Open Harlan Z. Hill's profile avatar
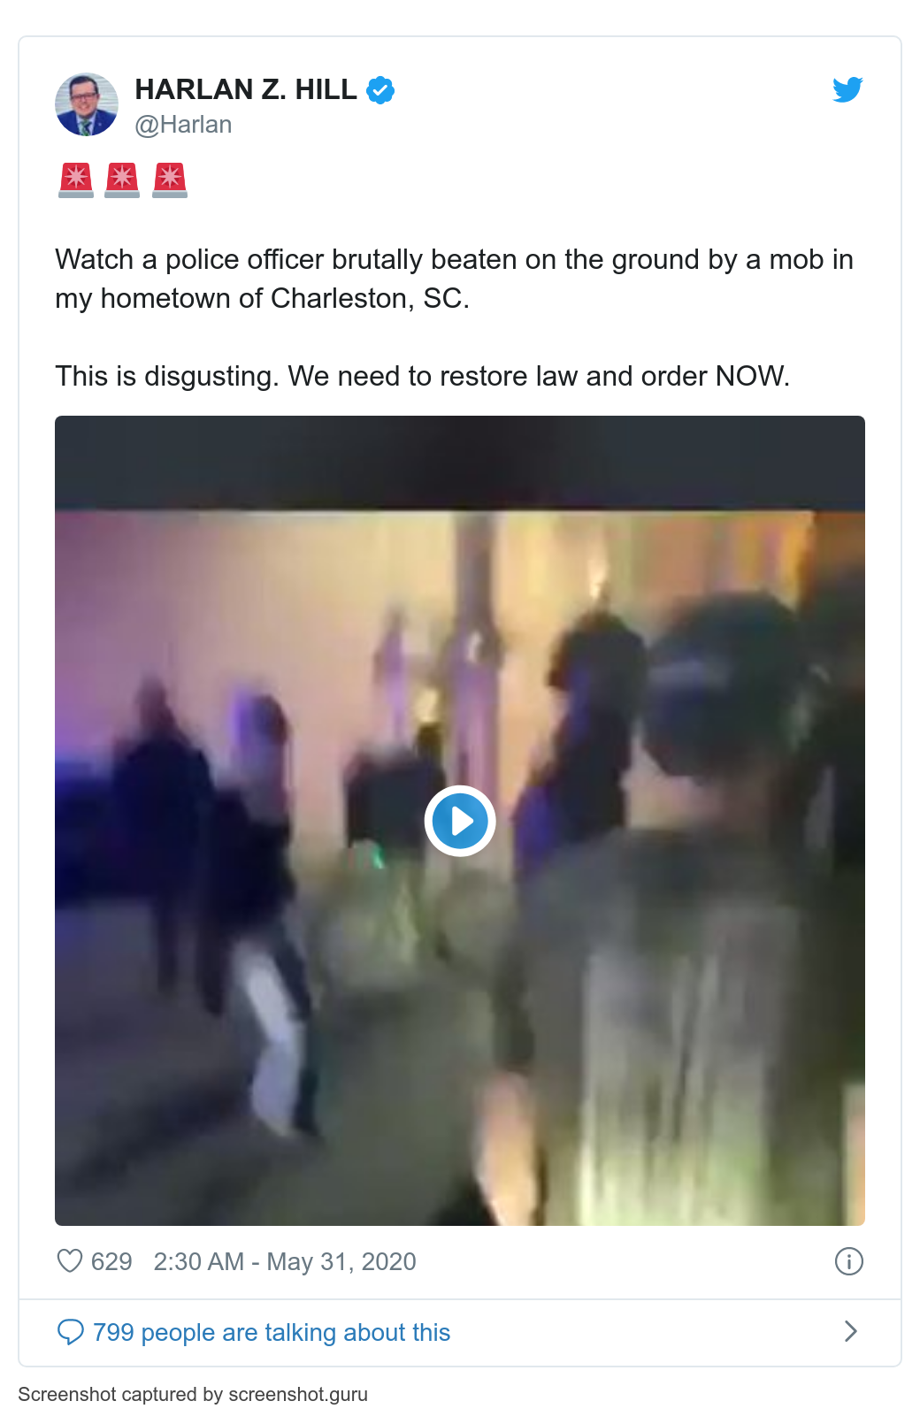Image resolution: width=920 pixels, height=1424 pixels. [x=87, y=104]
